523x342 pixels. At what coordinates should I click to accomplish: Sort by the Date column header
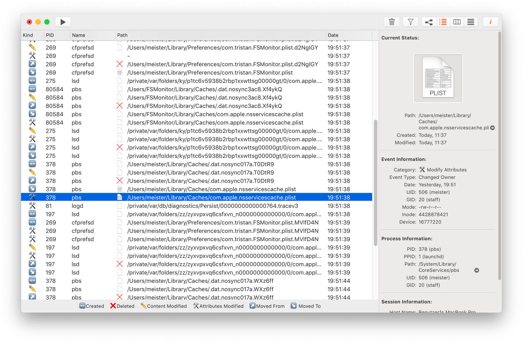pos(349,35)
